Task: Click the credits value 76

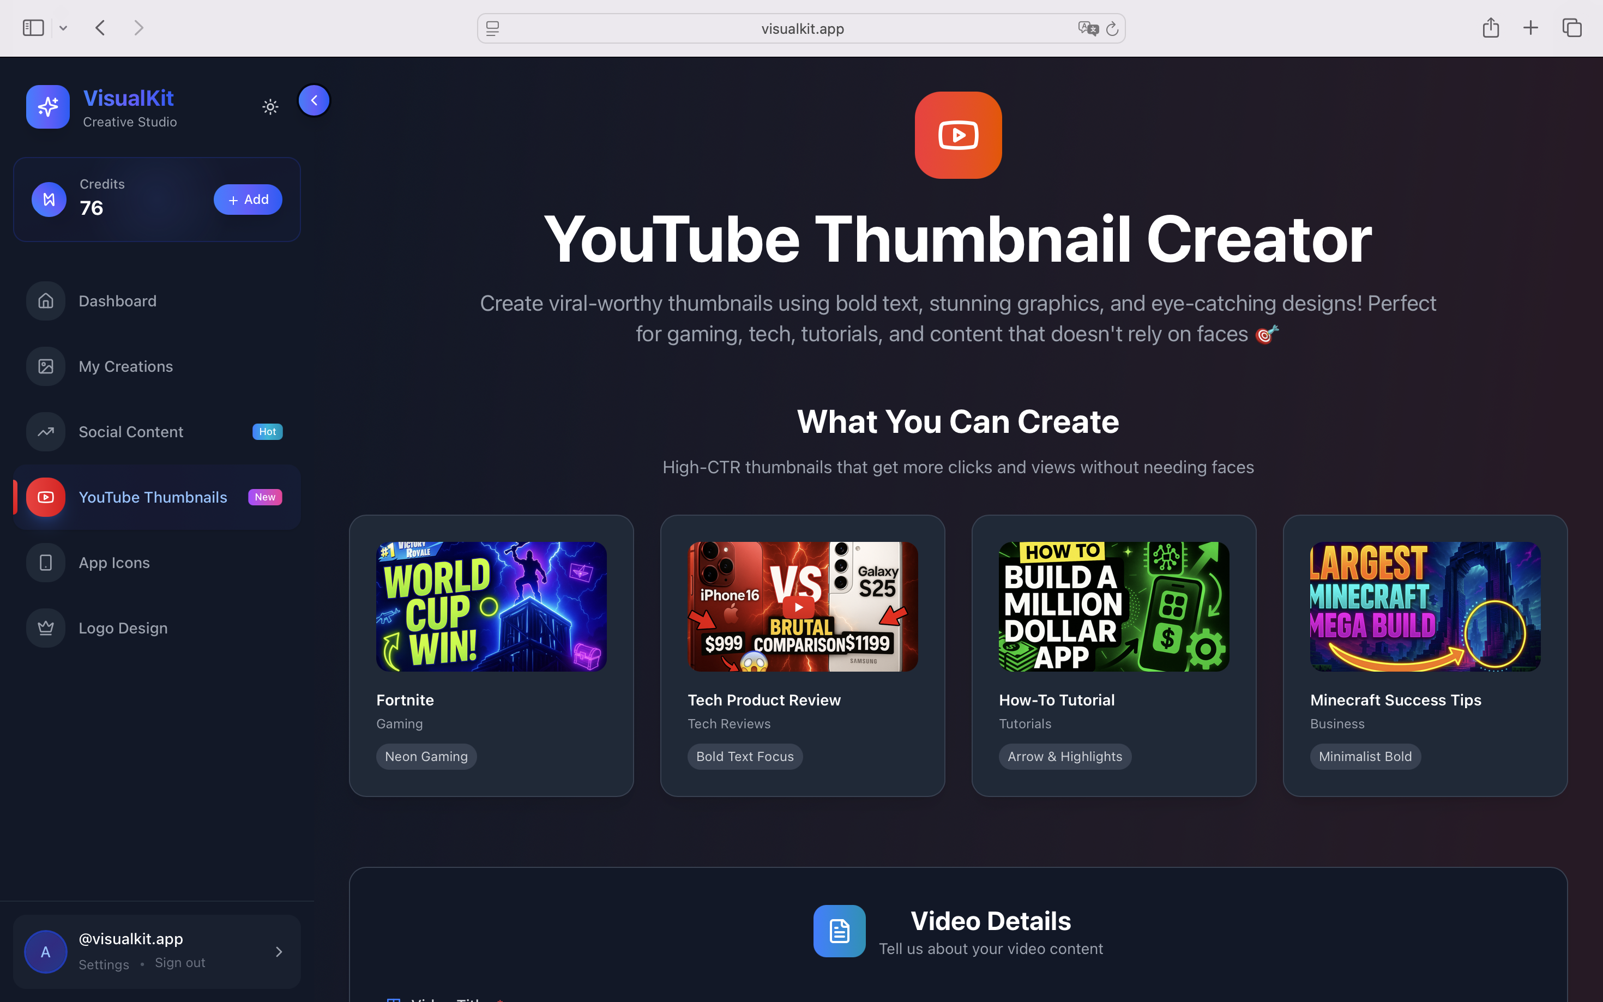Action: point(92,208)
